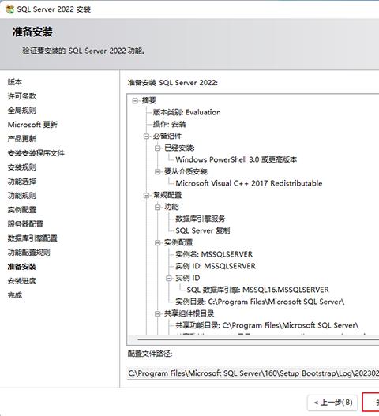Click the 共享组件根目录 tree label

click(x=189, y=313)
